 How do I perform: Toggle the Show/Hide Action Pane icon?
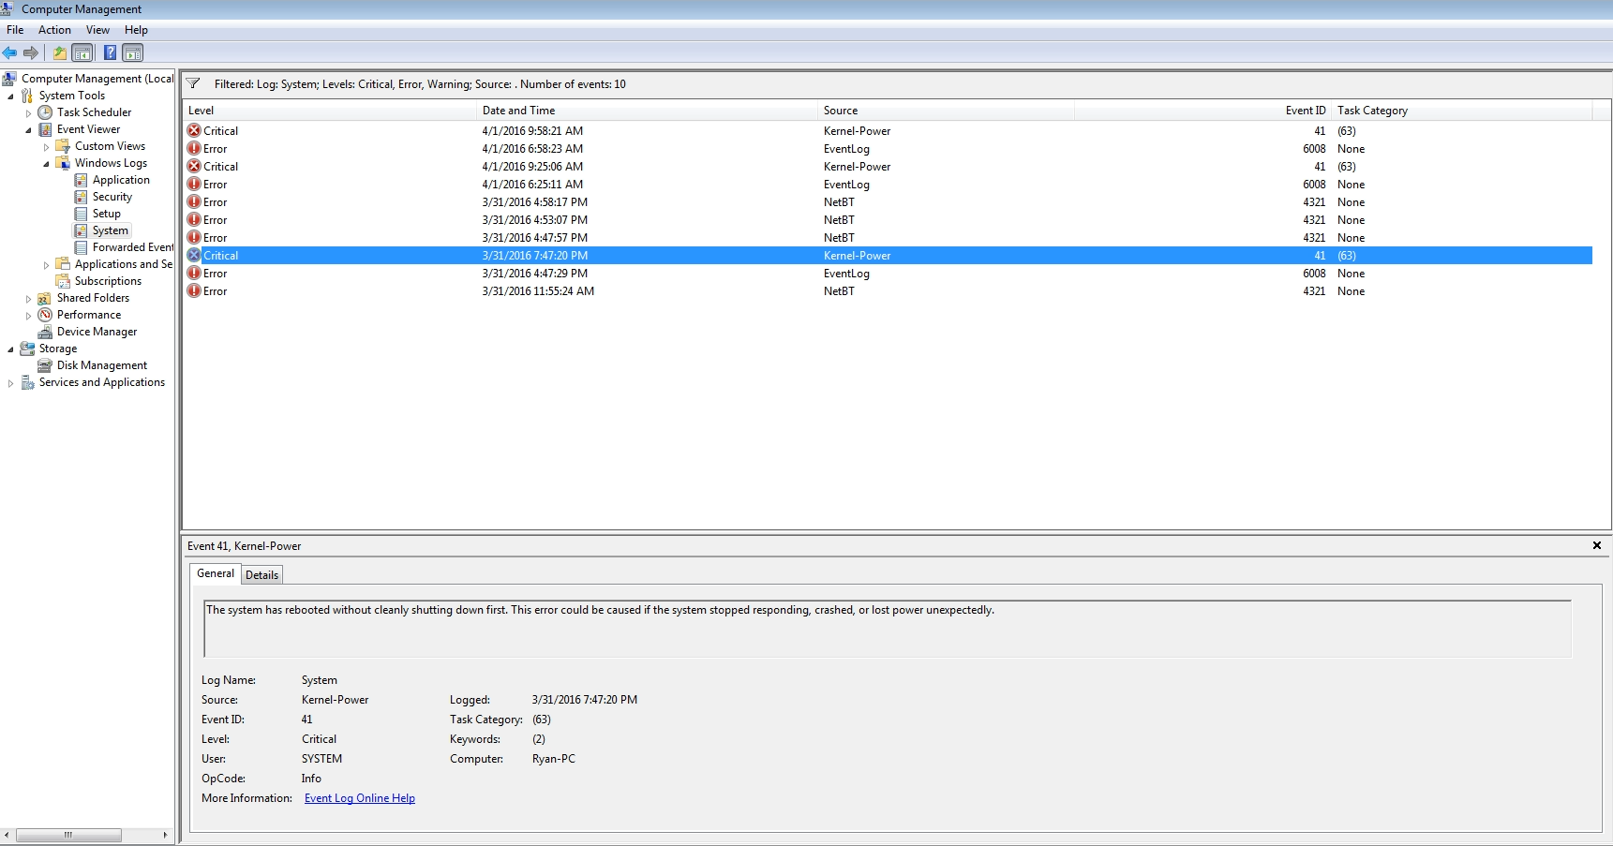[133, 52]
